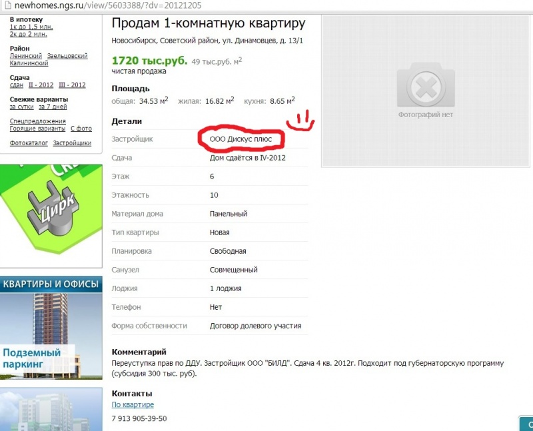The width and height of the screenshot is (533, 431).
Task: Click the page document icon in address bar
Action: point(7,5)
